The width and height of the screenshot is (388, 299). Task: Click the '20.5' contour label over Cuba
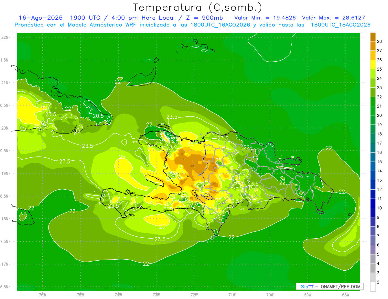pyautogui.click(x=99, y=116)
